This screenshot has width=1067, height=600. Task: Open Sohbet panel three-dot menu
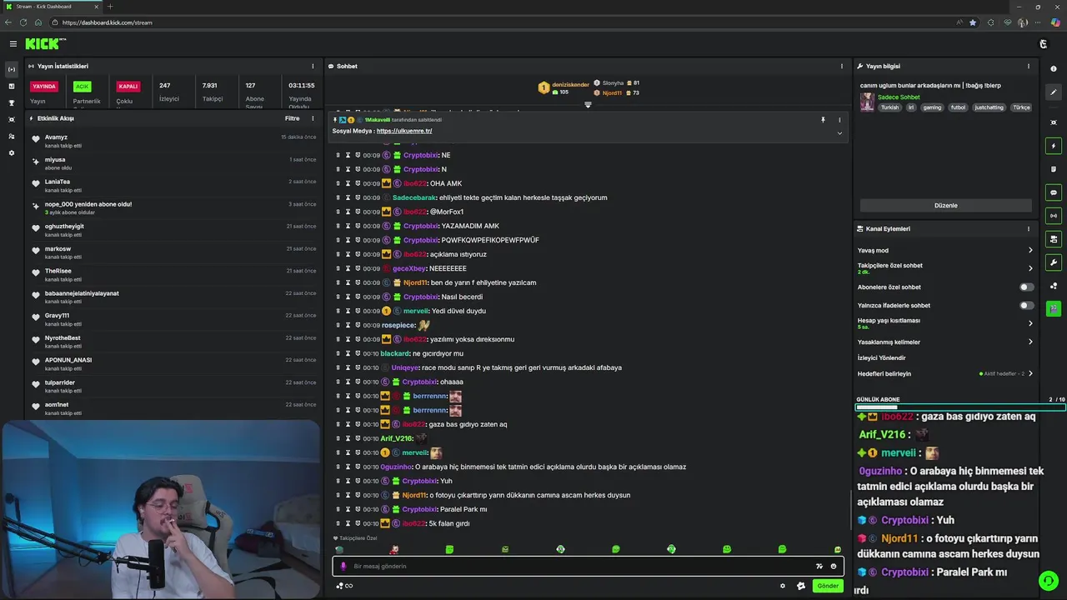click(841, 66)
